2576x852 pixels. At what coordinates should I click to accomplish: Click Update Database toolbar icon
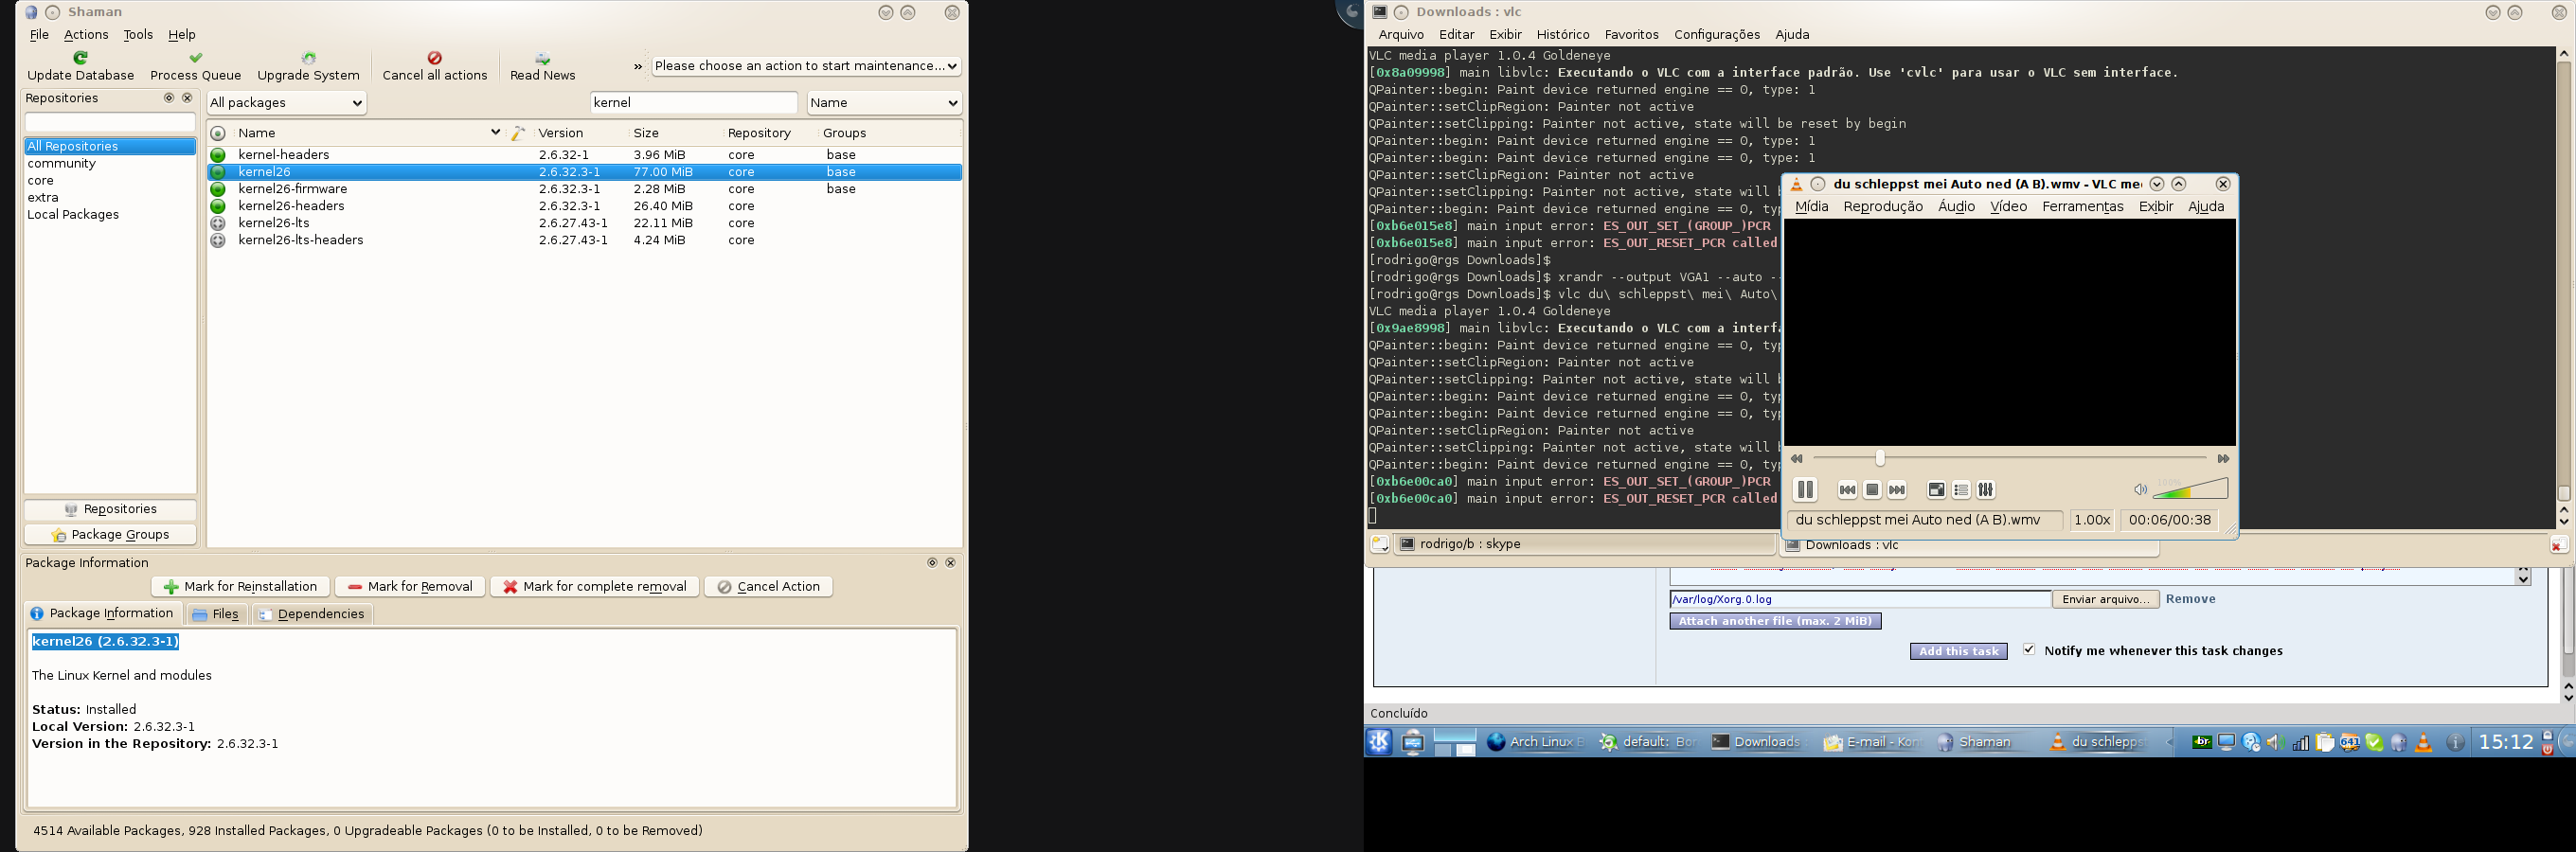pos(80,58)
